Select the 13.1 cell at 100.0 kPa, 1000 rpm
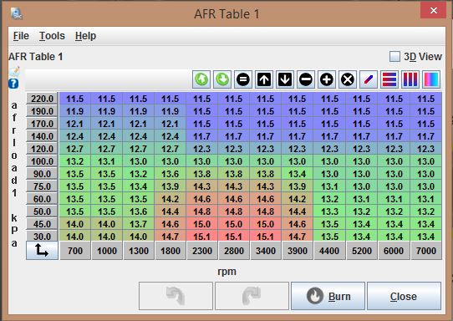Viewport: 453px width, 321px height. tap(107, 161)
